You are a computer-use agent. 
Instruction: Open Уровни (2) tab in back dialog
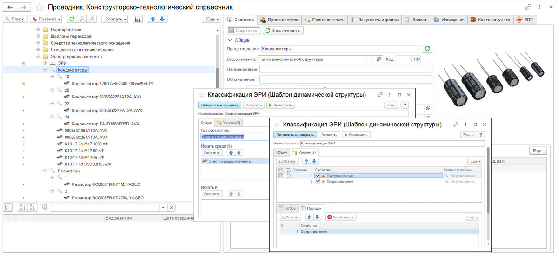coord(228,123)
